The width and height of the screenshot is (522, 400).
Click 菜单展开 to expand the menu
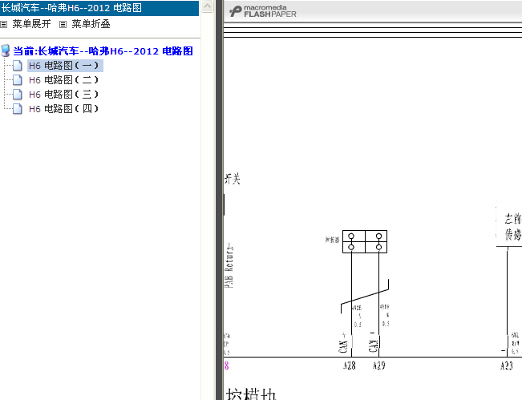tap(31, 24)
